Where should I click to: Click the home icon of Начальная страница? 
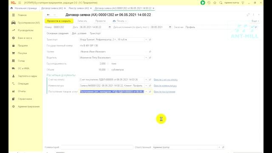point(11,8)
